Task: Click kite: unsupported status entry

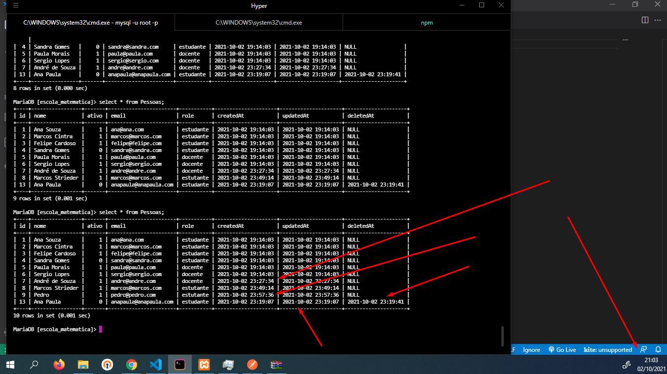Action: pos(607,349)
